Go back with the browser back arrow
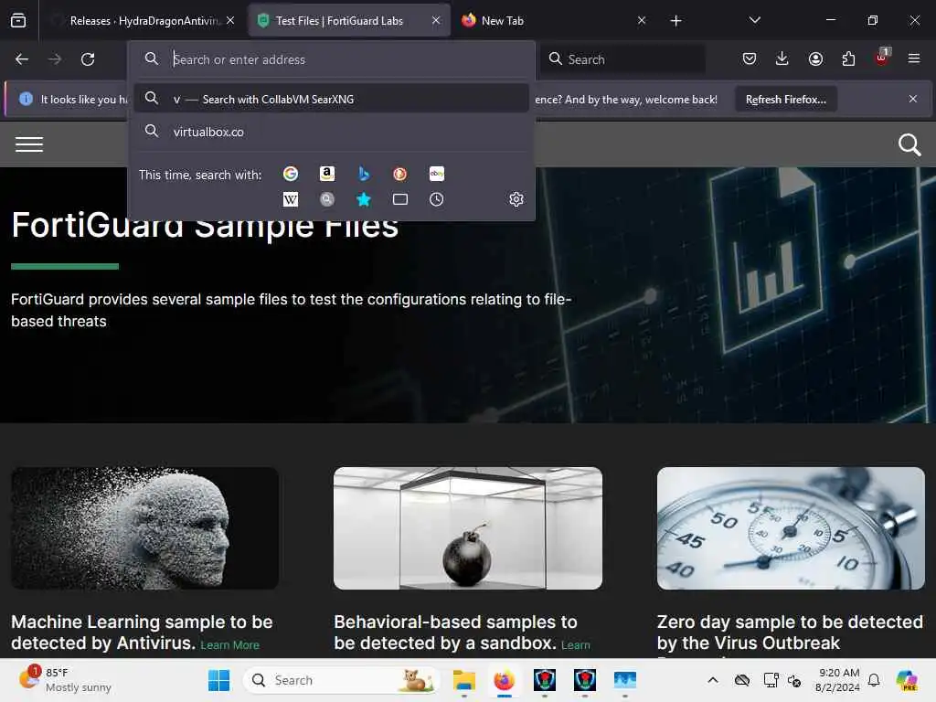This screenshot has height=702, width=936. 22,59
